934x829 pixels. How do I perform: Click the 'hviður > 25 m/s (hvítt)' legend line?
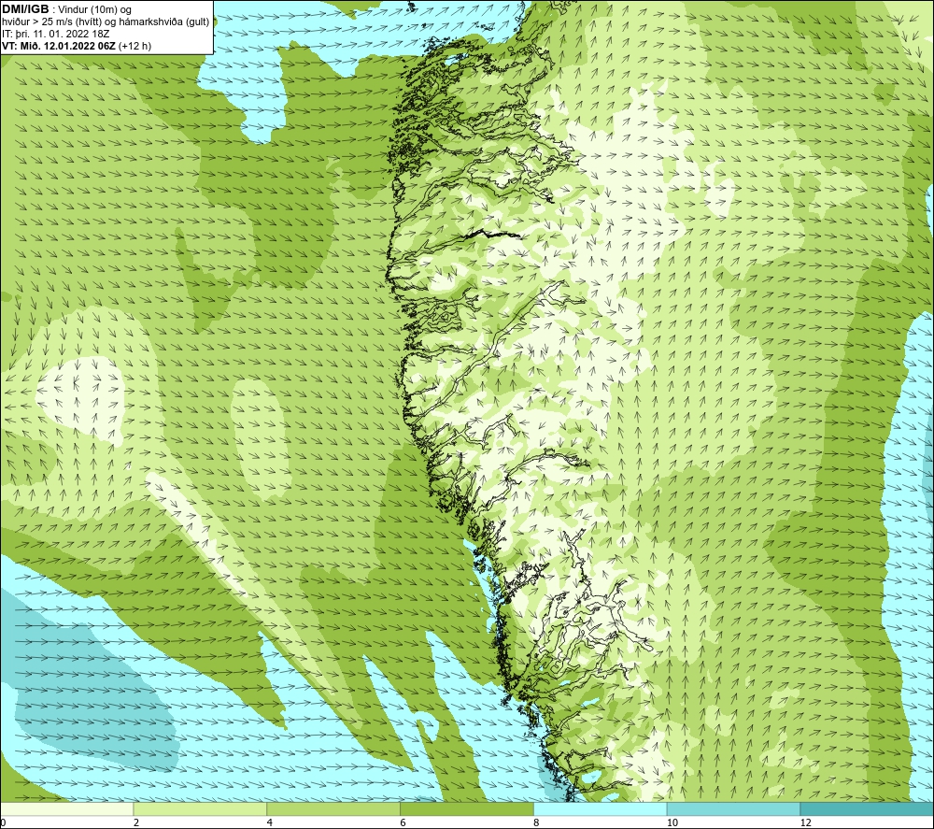pyautogui.click(x=106, y=21)
